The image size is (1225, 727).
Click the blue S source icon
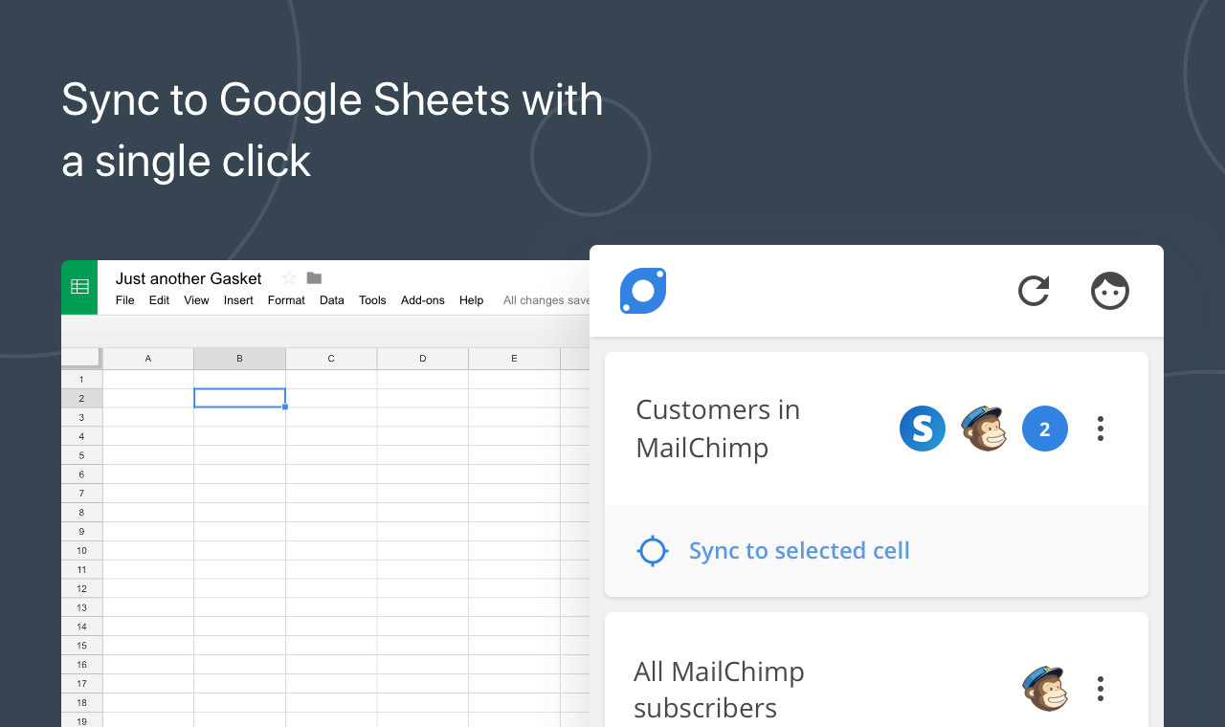coord(923,429)
